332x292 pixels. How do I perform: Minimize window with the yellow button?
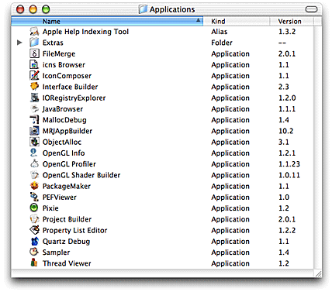point(33,9)
